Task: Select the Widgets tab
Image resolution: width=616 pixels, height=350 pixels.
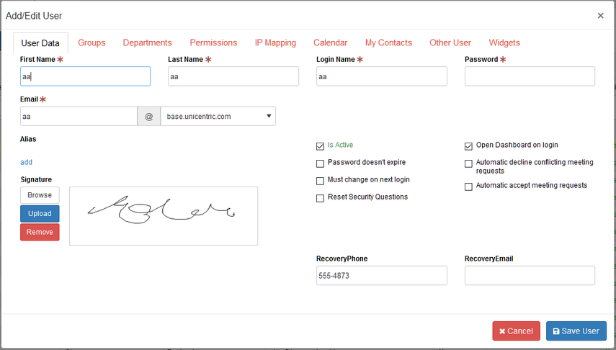Action: click(x=504, y=42)
